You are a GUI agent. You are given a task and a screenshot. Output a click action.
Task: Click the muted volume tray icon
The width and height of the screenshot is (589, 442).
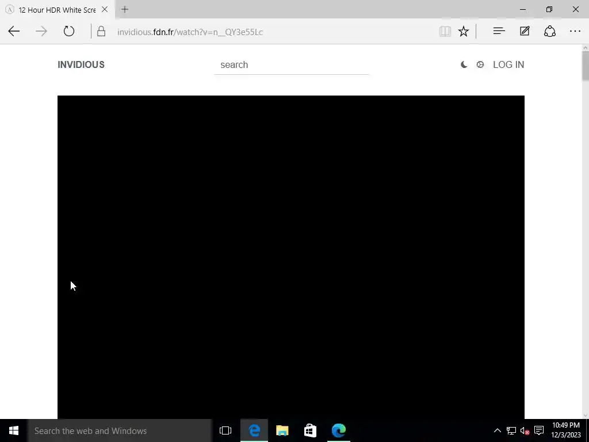[525, 430]
